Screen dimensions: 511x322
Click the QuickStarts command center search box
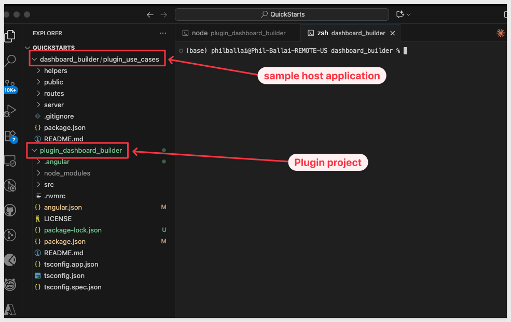(282, 14)
